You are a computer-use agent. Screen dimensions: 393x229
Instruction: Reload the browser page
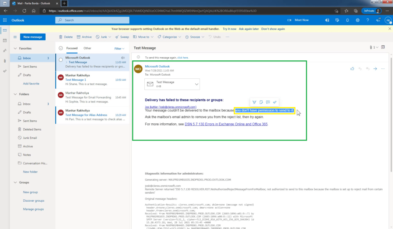pos(24,11)
